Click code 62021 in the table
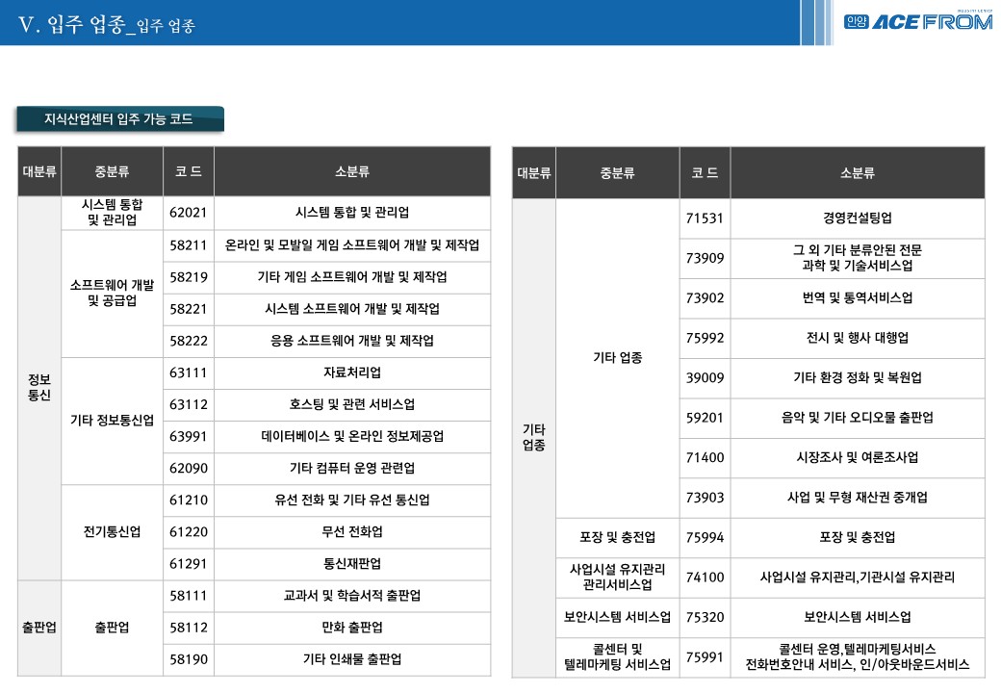 tap(188, 213)
